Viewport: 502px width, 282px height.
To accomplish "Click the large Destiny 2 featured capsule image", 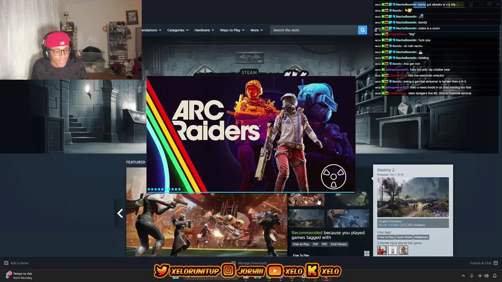I will pyautogui.click(x=207, y=224).
